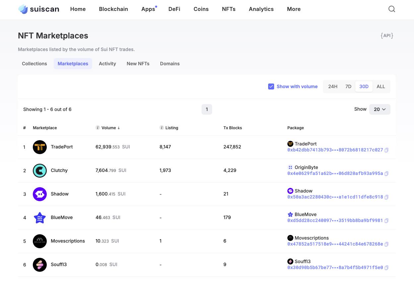Open the Blockchain nav menu
The width and height of the screenshot is (414, 284).
click(x=113, y=9)
